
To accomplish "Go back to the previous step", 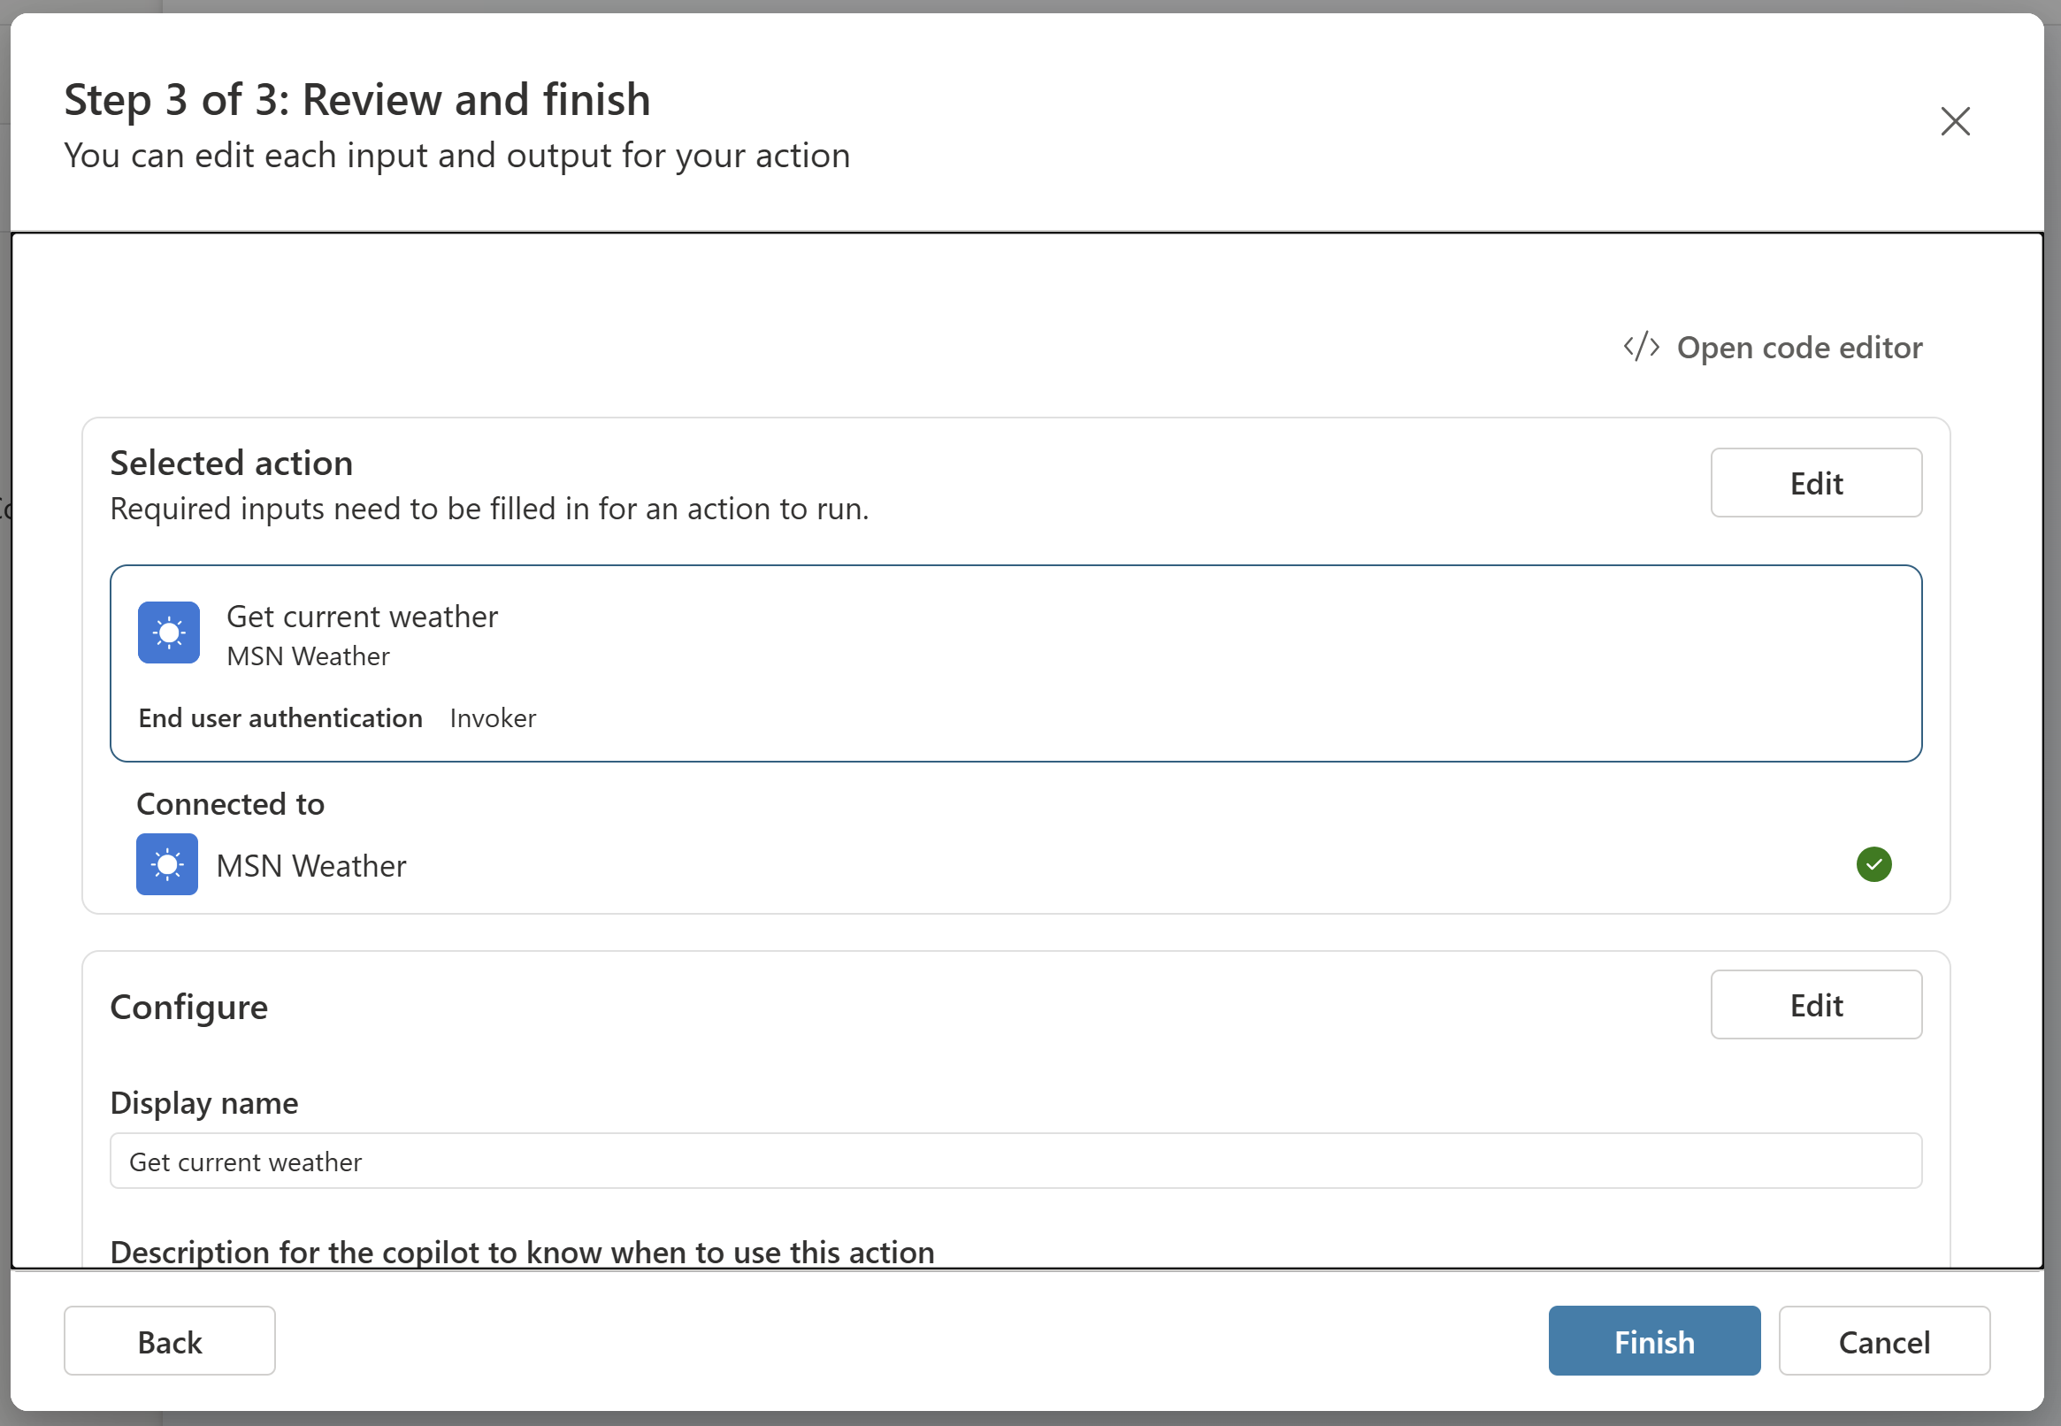I will 170,1341.
